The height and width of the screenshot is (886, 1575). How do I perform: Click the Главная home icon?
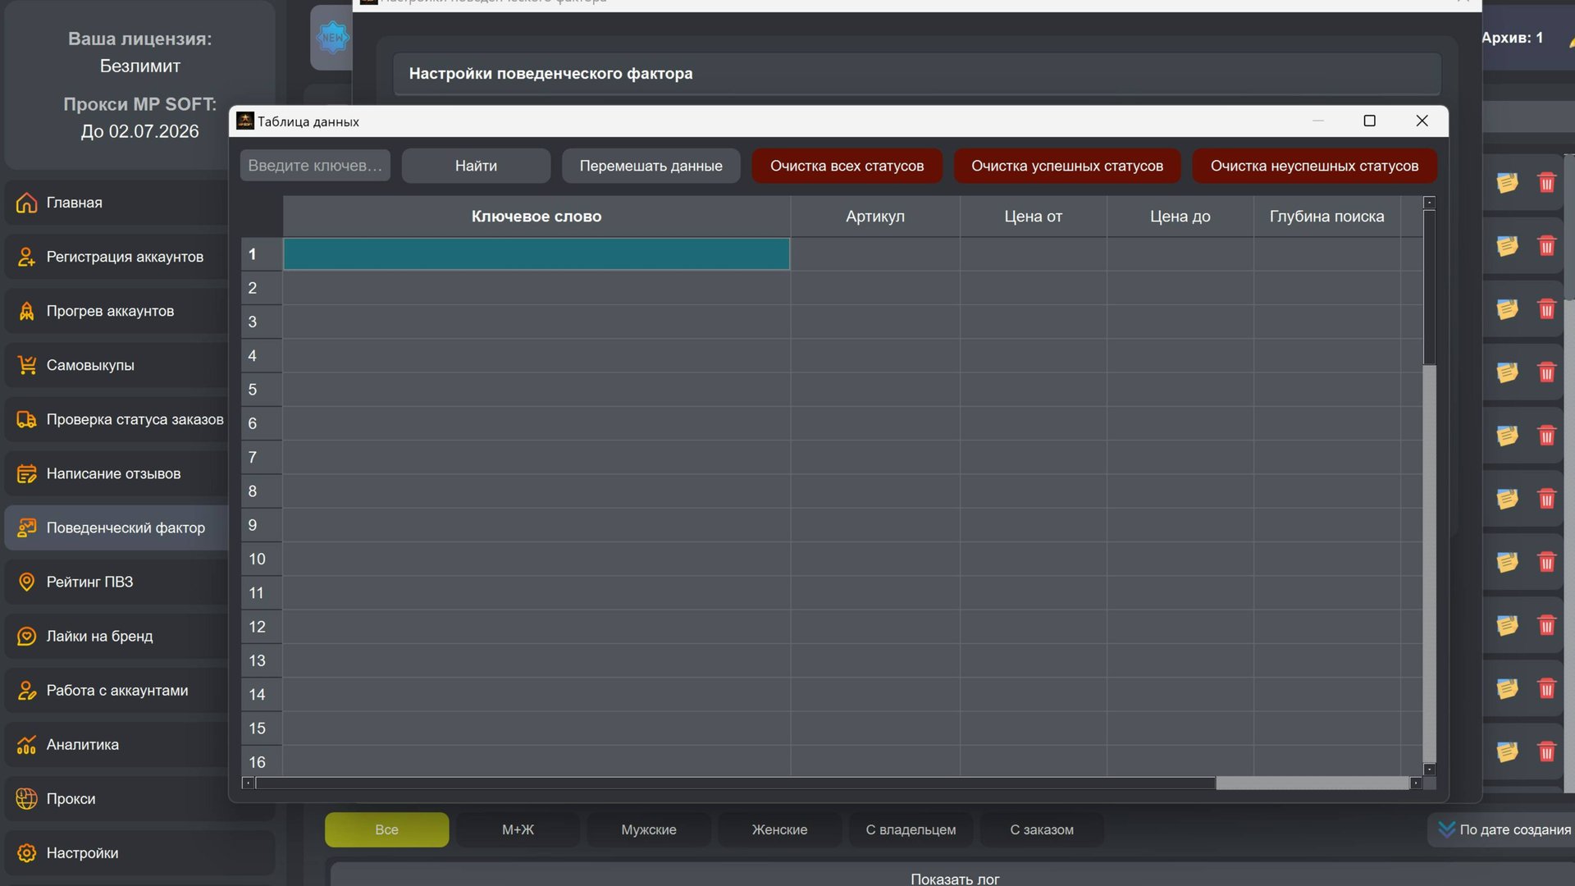(26, 203)
